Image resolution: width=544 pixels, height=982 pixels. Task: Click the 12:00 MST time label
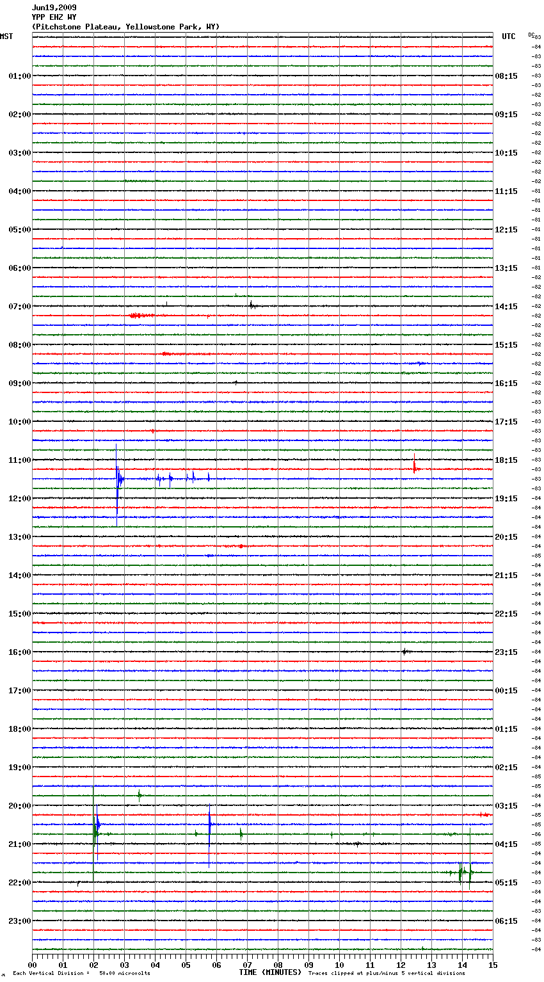pos(20,499)
